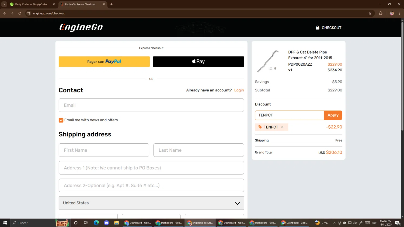Focus the Address 2-Optional field

point(151,186)
